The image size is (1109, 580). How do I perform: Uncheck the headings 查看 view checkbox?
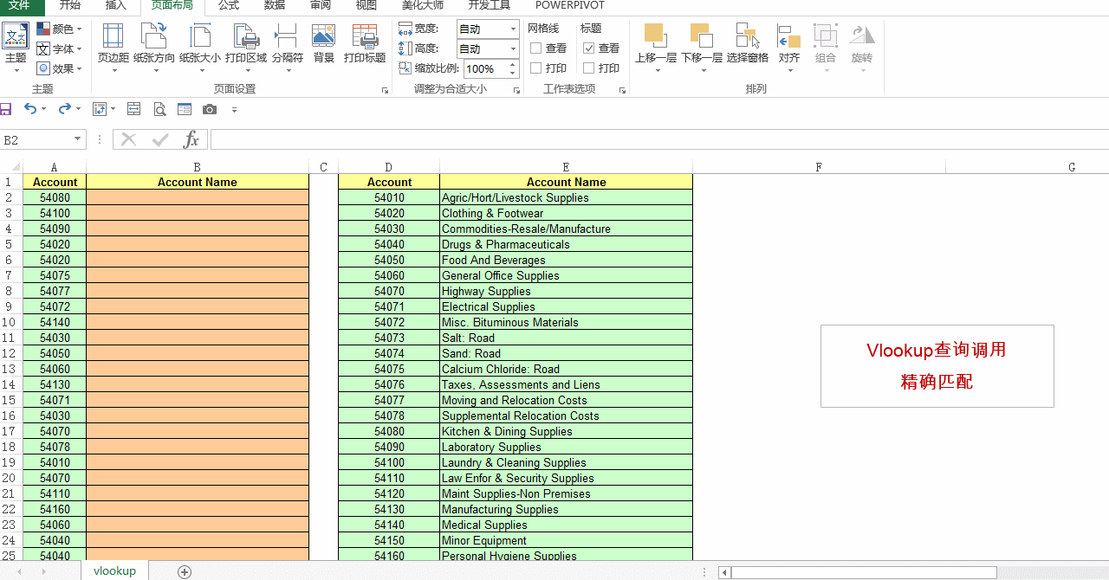[x=589, y=48]
